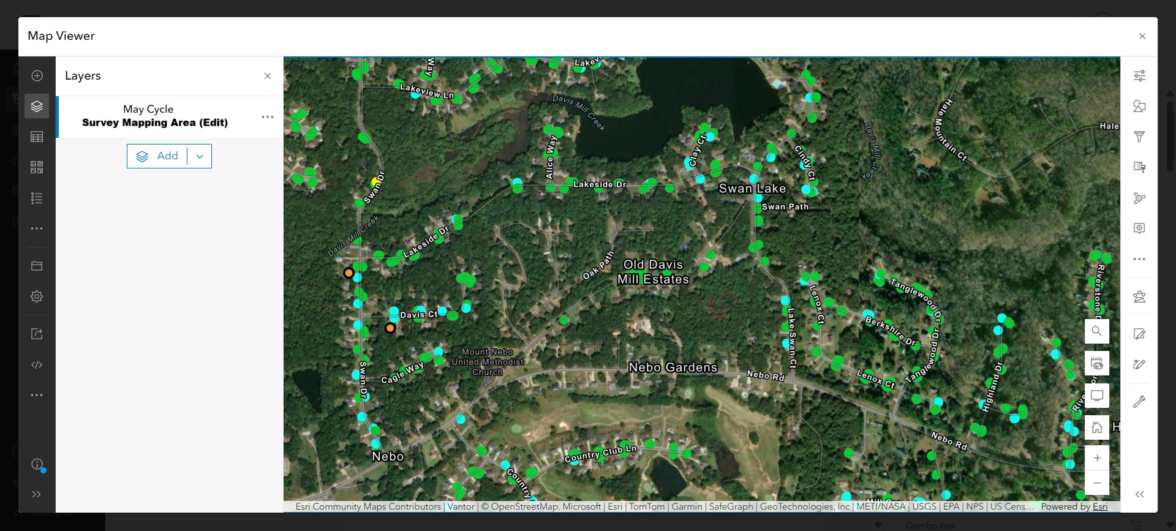Open the Properties sliders icon
This screenshot has width=1176, height=531.
click(x=1139, y=75)
